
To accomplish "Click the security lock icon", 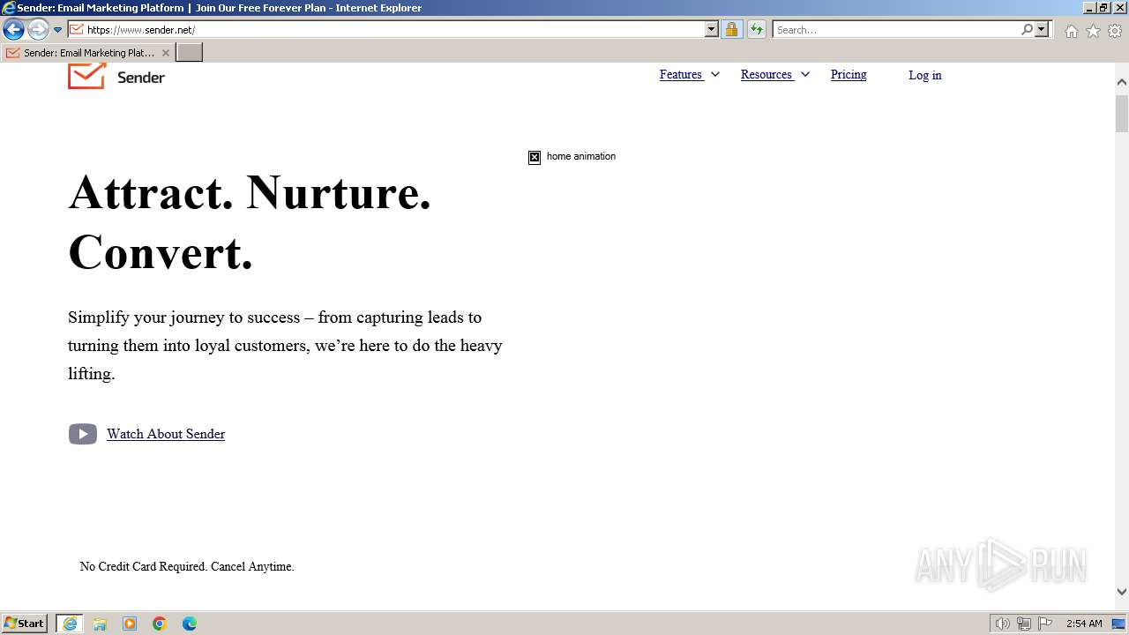I will coord(731,29).
